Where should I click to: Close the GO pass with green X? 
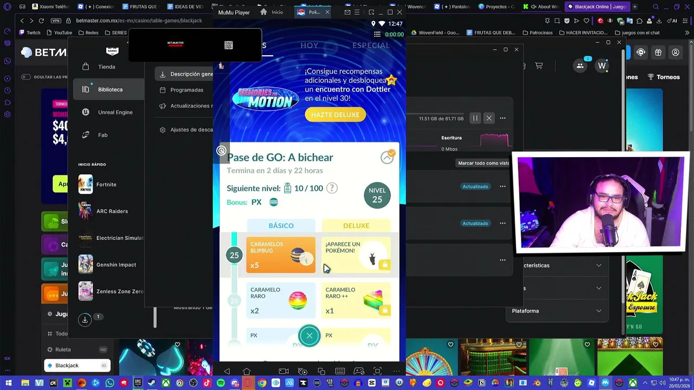click(x=310, y=336)
